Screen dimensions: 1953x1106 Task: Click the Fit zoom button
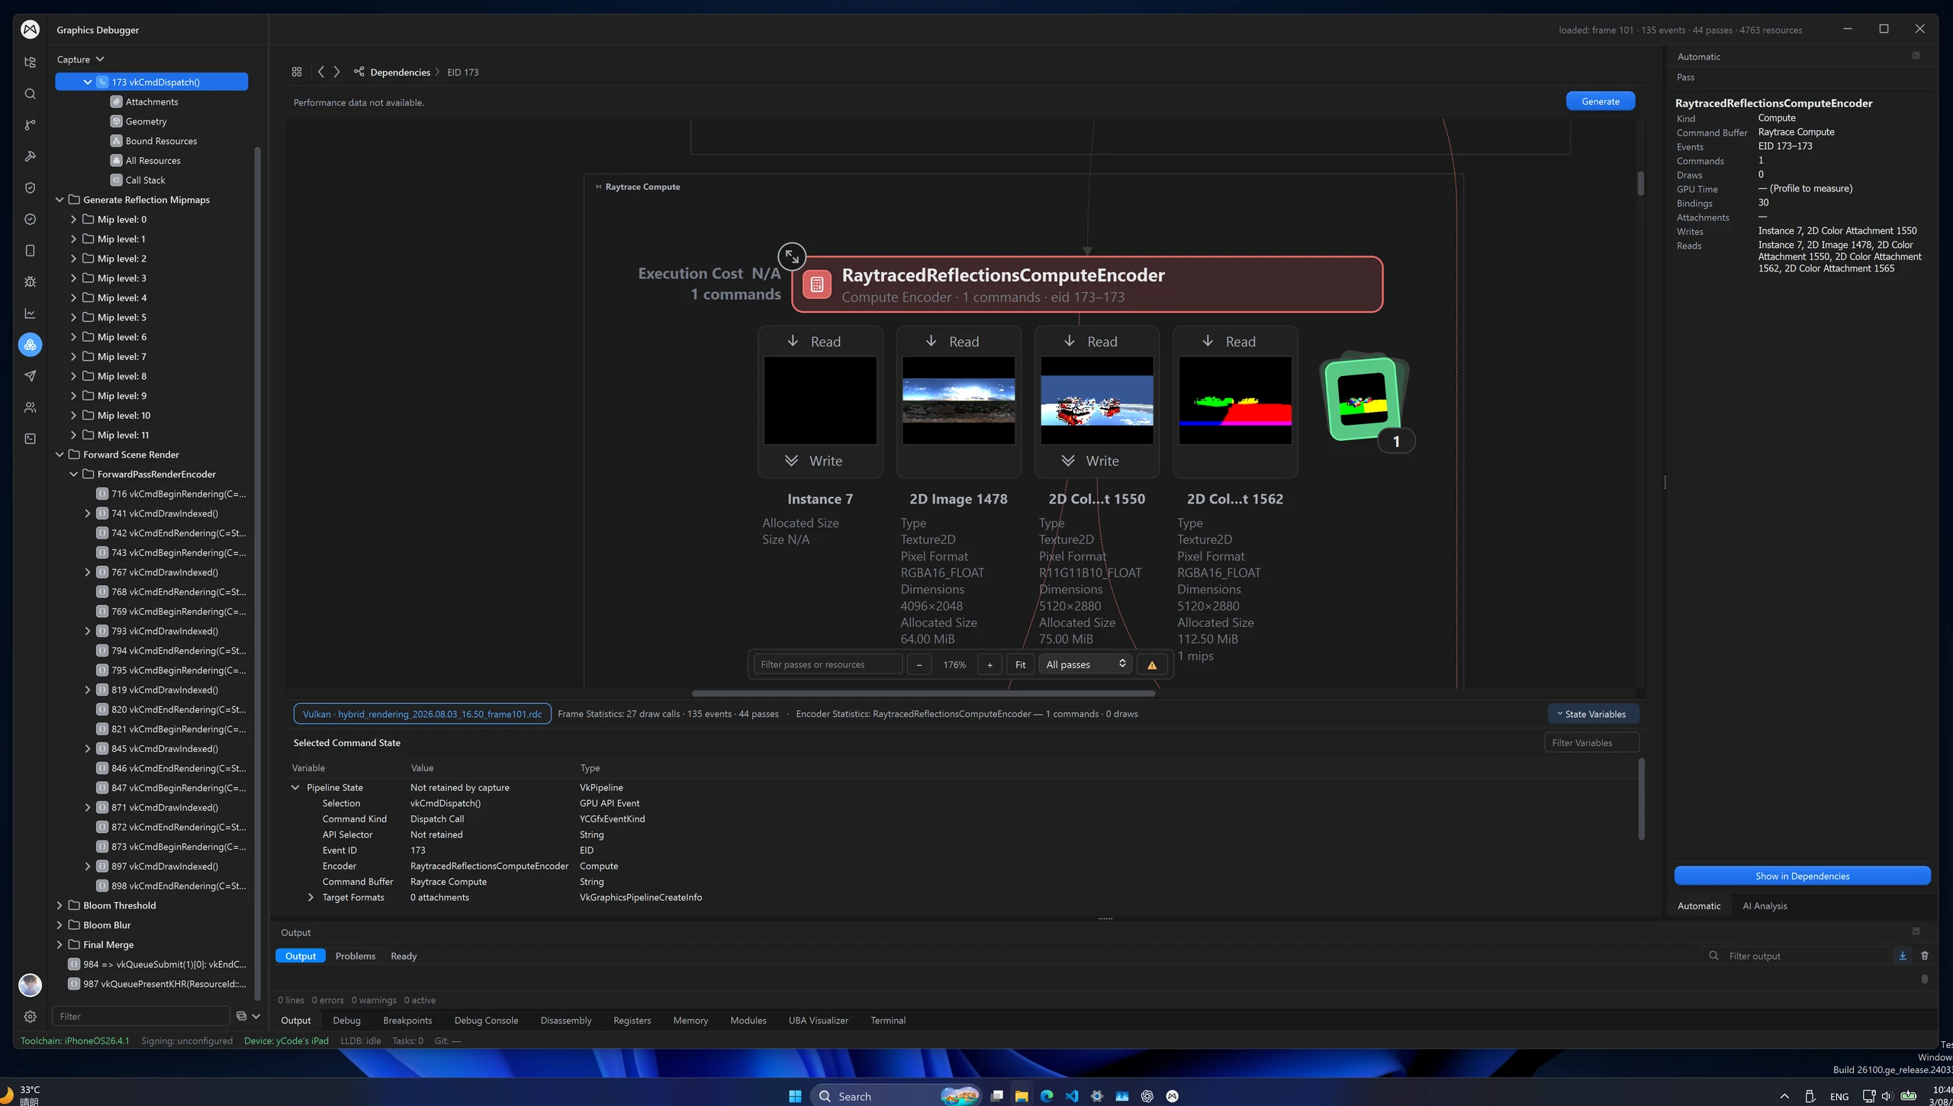coord(1020,665)
